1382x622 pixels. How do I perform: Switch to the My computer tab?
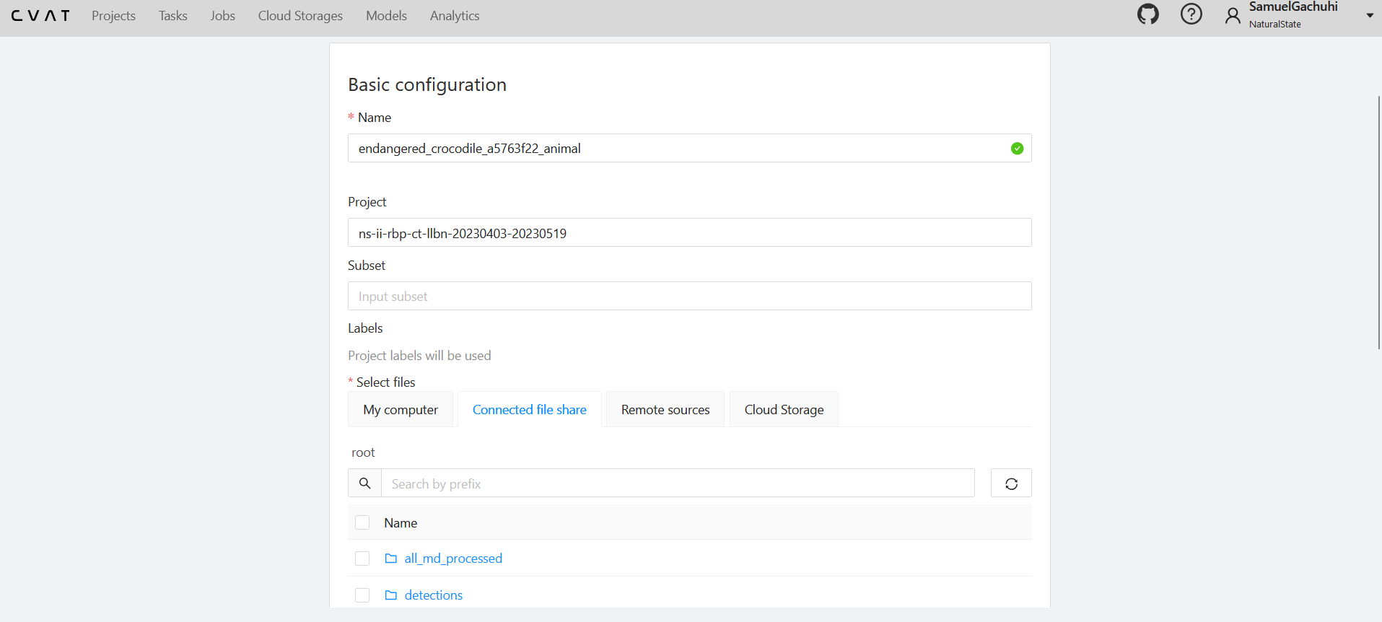pos(401,409)
